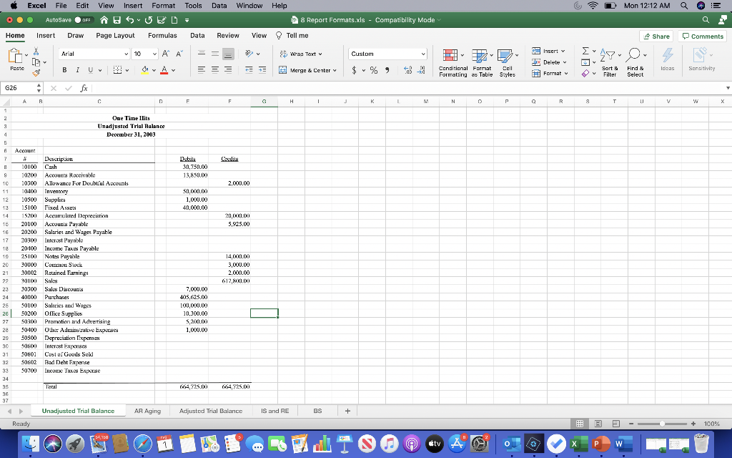Open the Borders dropdown arrow
This screenshot has height=458, width=732.
pyautogui.click(x=127, y=71)
